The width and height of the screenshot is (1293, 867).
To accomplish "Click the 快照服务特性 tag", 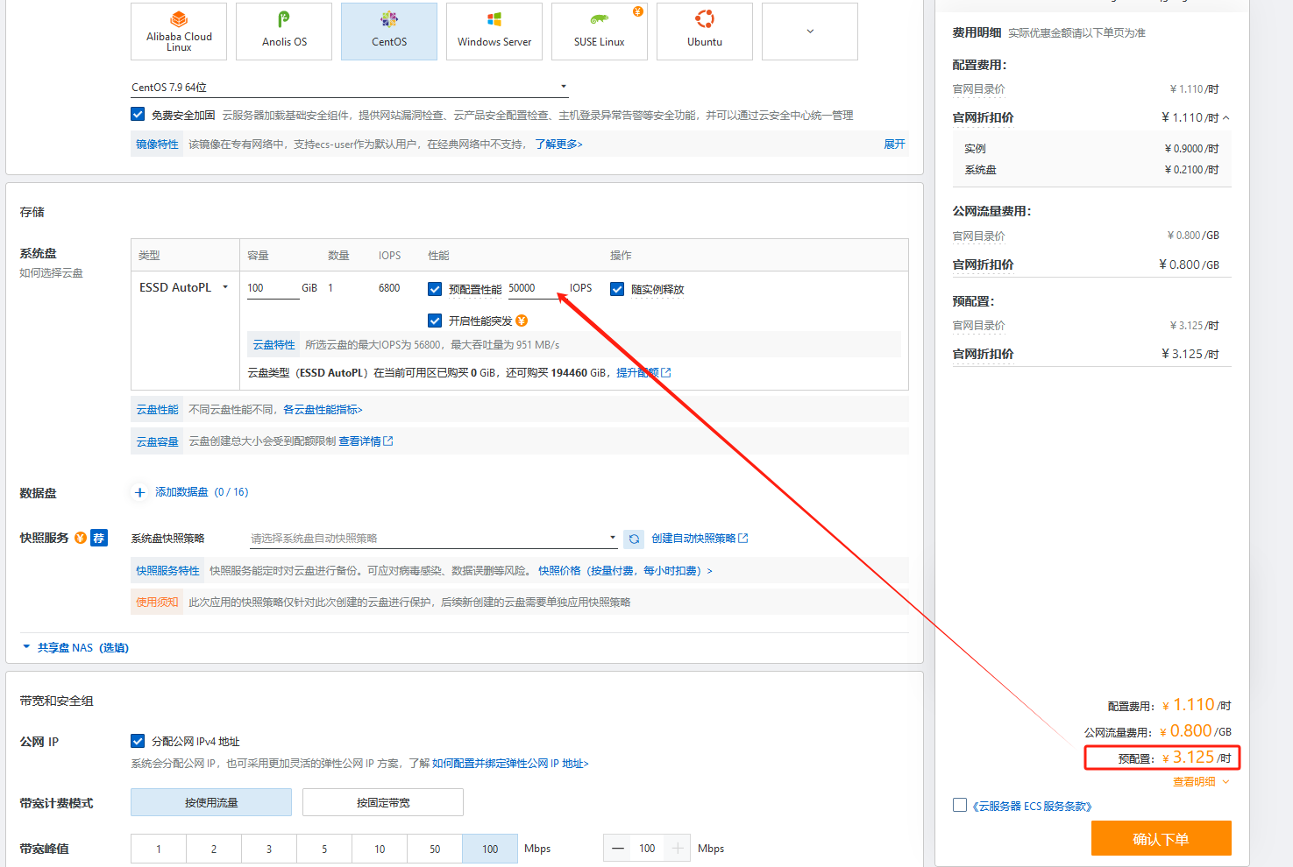I will coord(167,571).
